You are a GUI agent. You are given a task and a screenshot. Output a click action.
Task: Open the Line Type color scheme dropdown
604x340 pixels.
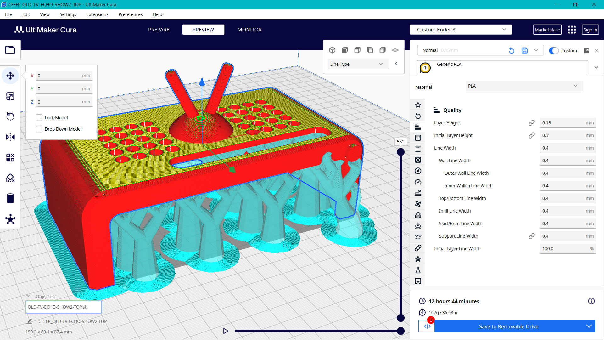click(358, 64)
